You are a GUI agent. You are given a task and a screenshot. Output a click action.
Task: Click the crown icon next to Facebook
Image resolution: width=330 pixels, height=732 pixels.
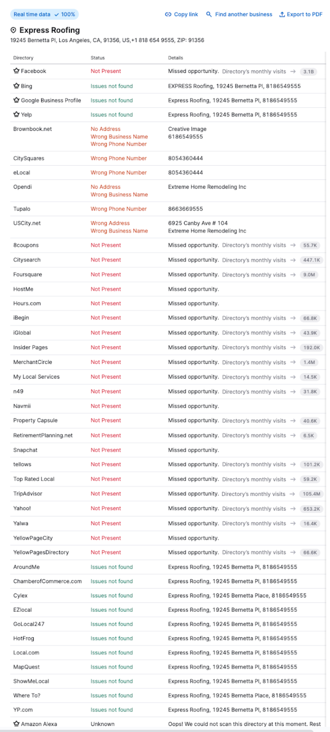pyautogui.click(x=16, y=71)
